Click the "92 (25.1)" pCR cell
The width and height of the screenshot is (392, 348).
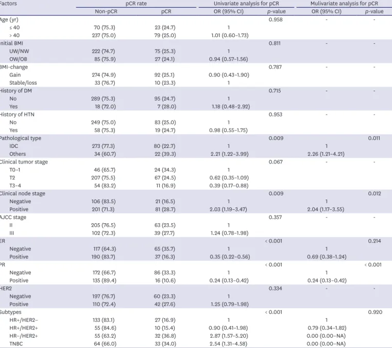tap(164, 75)
